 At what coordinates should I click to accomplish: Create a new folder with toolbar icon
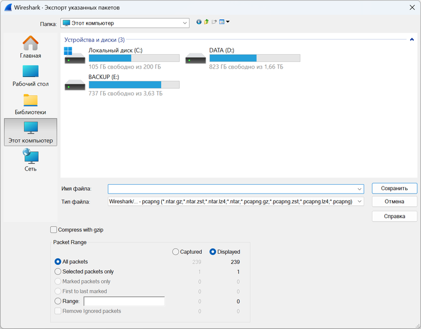[x=214, y=22]
